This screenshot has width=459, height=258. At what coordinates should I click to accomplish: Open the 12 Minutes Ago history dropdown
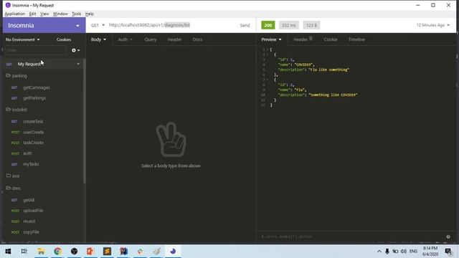click(432, 25)
